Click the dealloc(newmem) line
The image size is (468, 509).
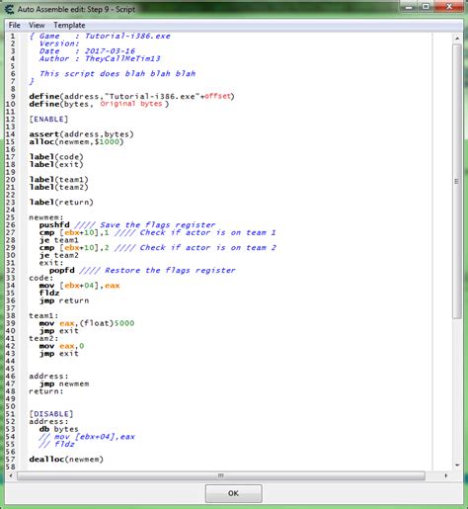pos(66,459)
